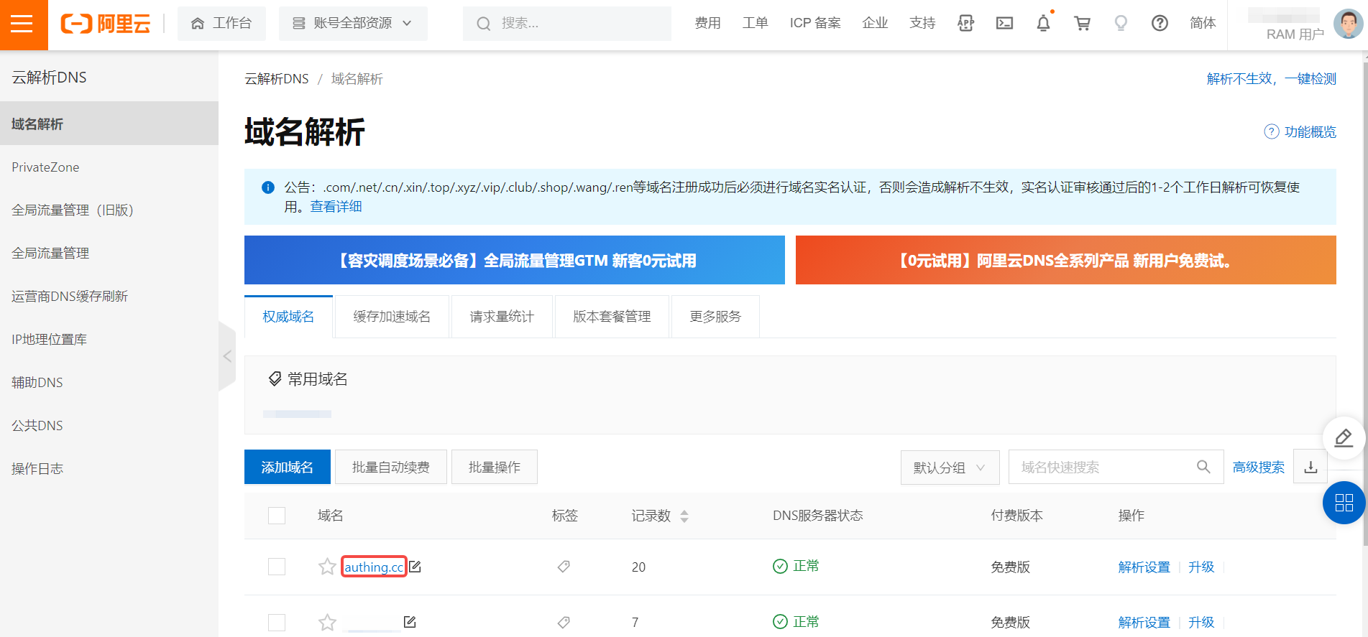This screenshot has width=1368, height=637.
Task: Click the notification bell icon
Action: tap(1043, 24)
